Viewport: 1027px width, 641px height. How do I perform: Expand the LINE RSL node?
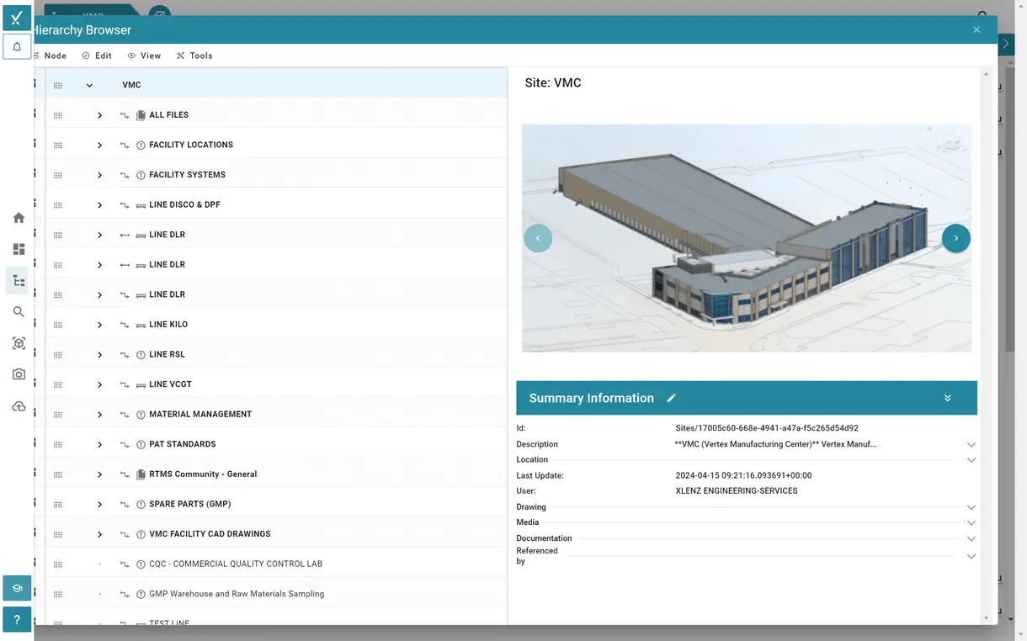point(99,355)
